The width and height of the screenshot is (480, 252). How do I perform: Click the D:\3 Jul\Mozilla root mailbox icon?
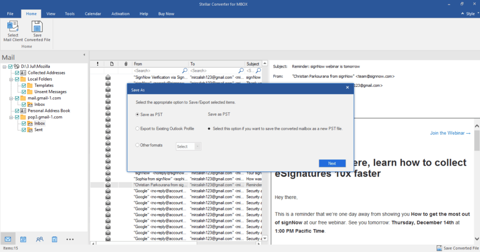(x=17, y=66)
